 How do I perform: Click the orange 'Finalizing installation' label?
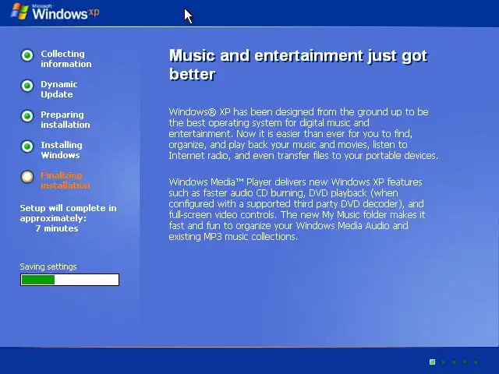[65, 180]
